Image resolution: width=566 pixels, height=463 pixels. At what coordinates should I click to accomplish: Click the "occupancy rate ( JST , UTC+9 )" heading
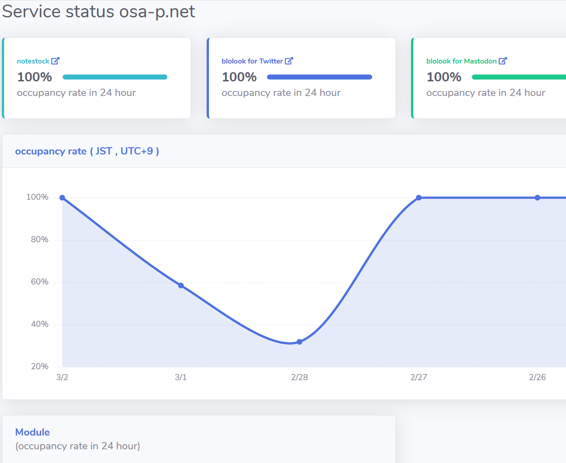coord(87,151)
